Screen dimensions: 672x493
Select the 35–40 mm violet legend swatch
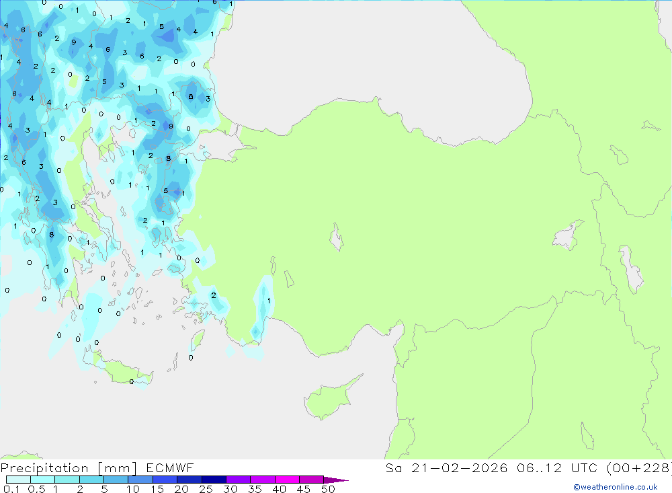tap(262, 480)
